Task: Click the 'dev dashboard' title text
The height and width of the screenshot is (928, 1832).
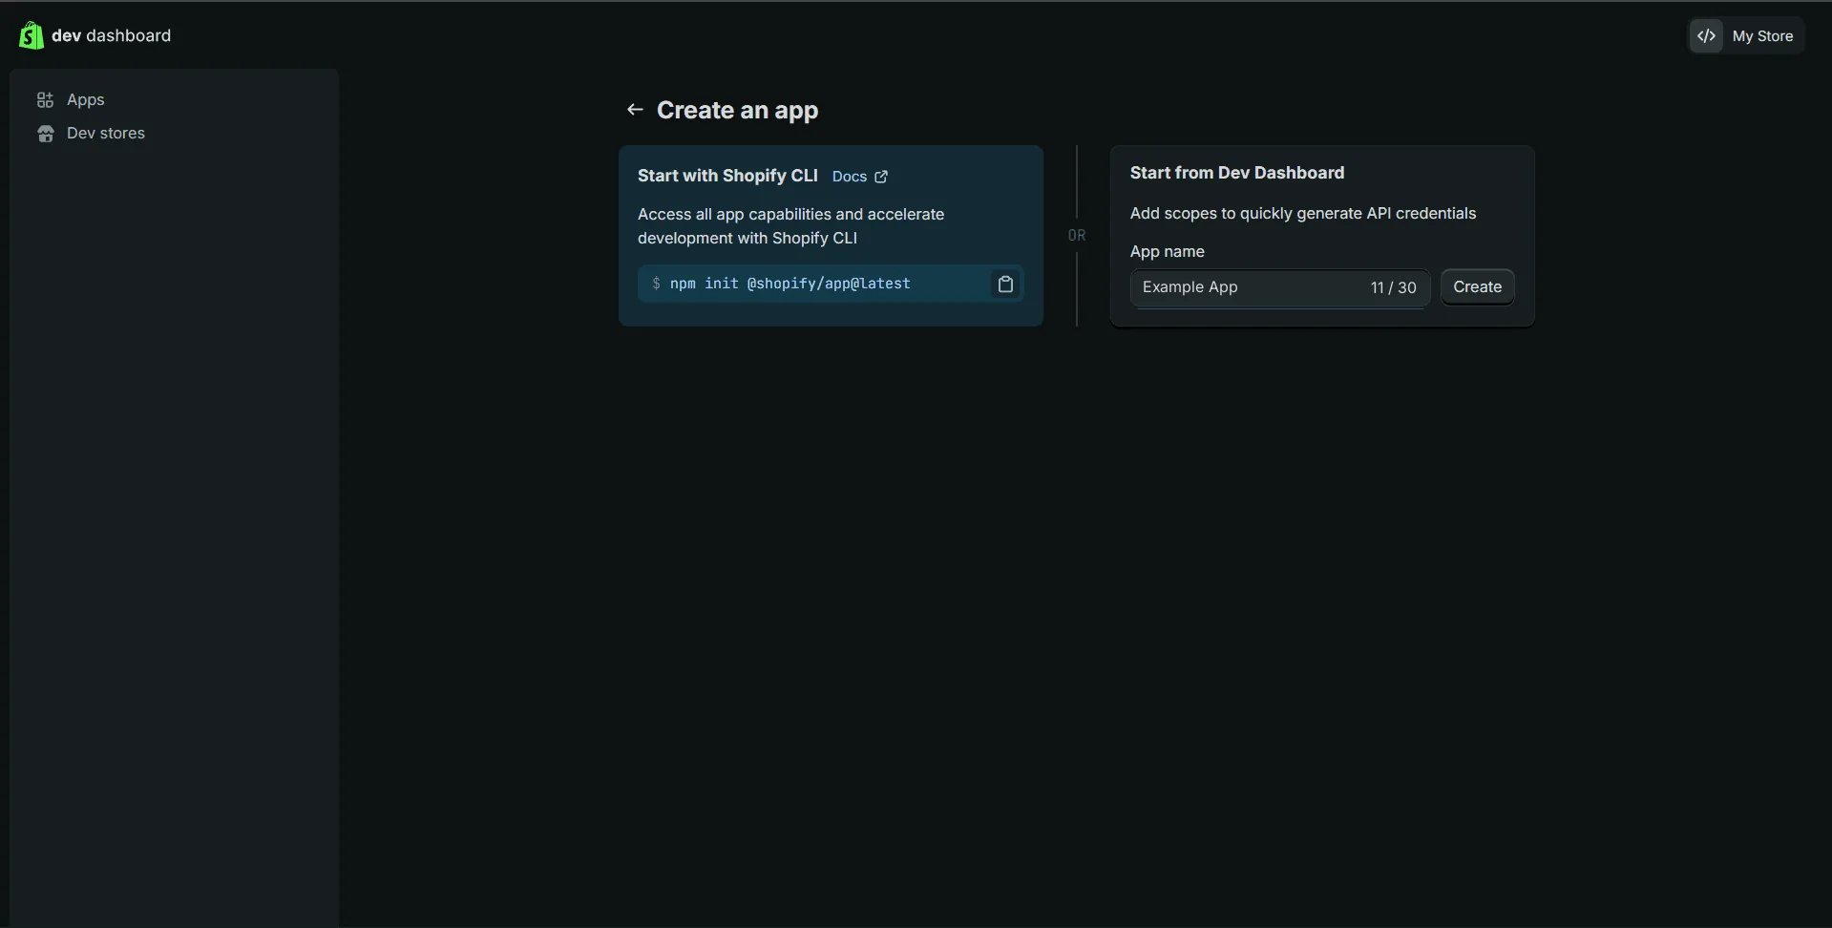Action: [111, 35]
